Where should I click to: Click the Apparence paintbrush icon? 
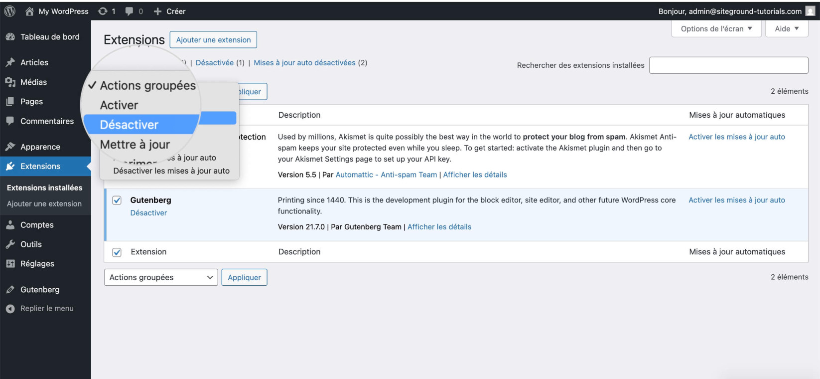(x=10, y=147)
